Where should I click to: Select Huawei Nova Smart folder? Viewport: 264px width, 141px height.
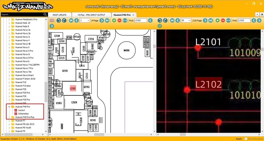pos(24,75)
